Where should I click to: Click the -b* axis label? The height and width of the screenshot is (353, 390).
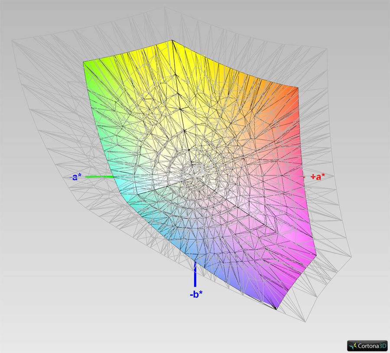click(196, 294)
